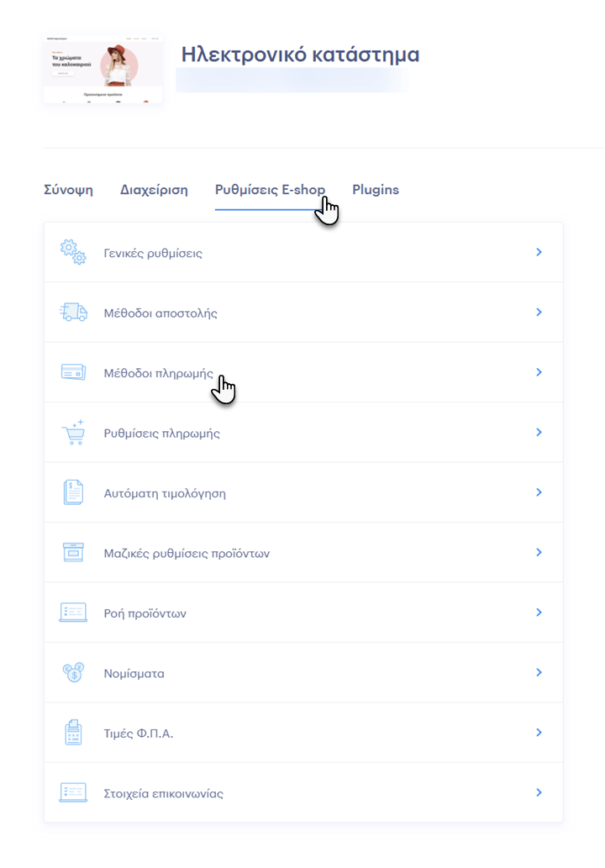Image resolution: width=605 pixels, height=868 pixels.
Task: Click the checklist icon for Ροή προϊόντων
Action: pos(73,613)
